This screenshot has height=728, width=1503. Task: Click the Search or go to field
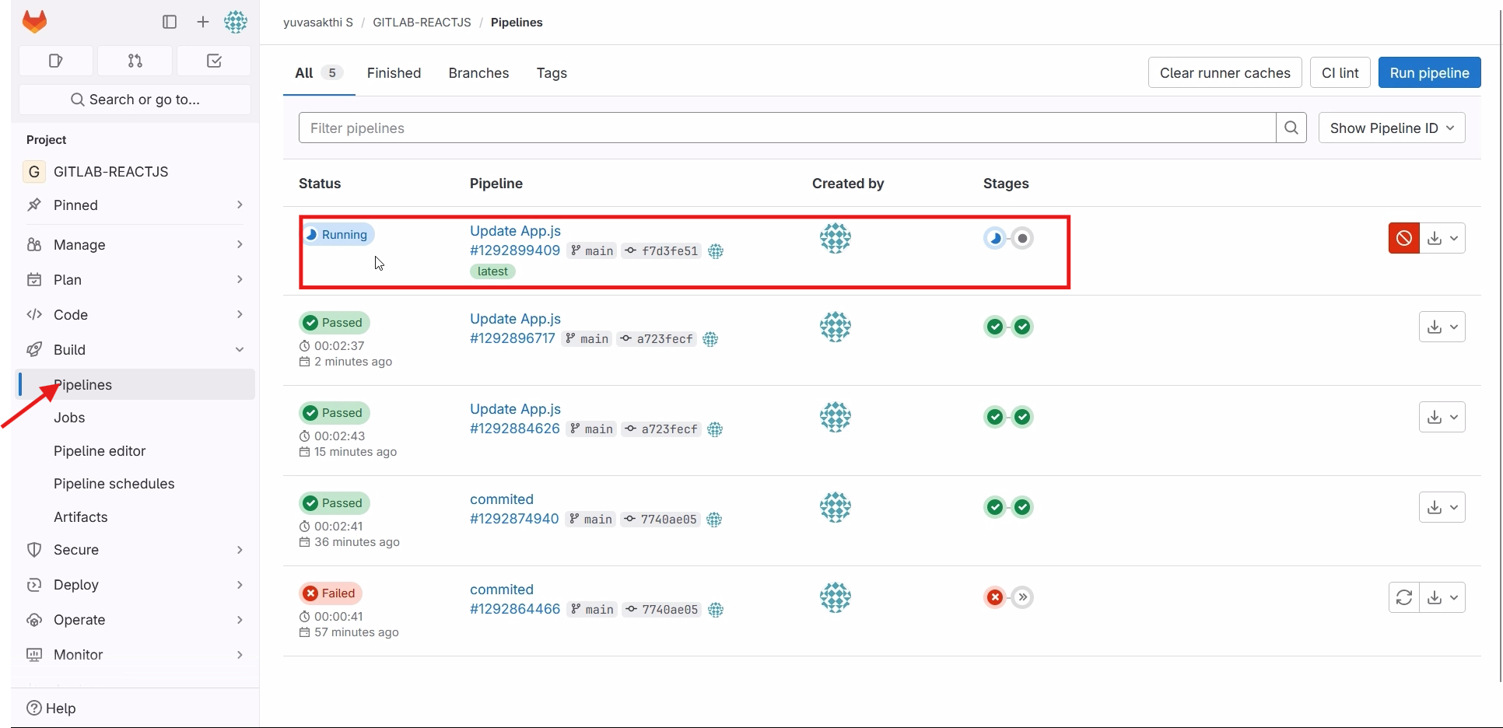[135, 99]
